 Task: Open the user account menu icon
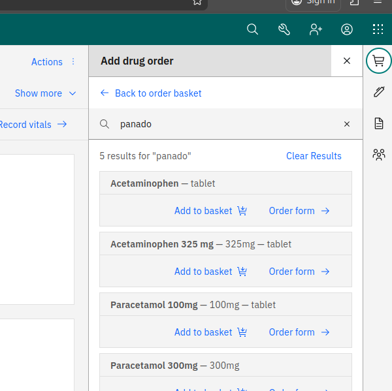pyautogui.click(x=347, y=29)
